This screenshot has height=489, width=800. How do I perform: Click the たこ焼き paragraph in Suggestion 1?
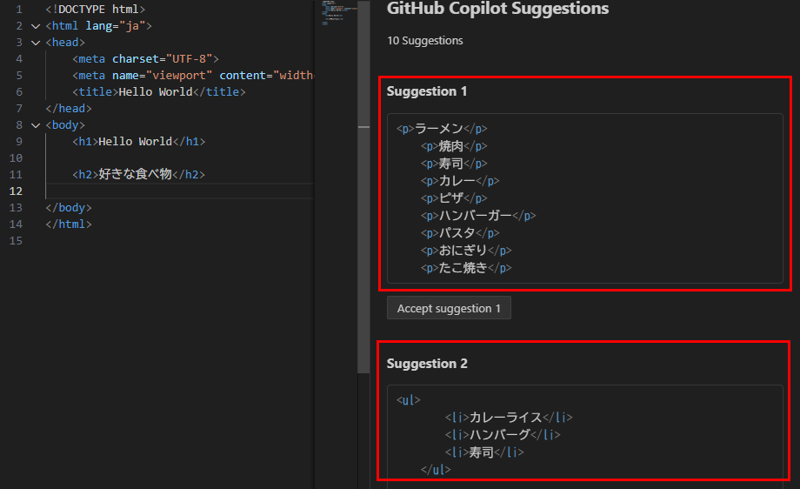[x=465, y=268]
